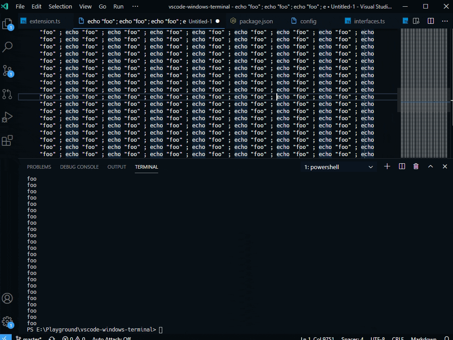Open the Selection menu
The width and height of the screenshot is (453, 340).
(60, 6)
